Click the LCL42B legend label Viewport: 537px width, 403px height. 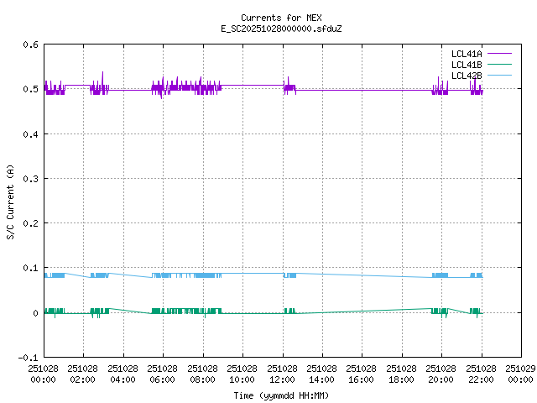466,76
